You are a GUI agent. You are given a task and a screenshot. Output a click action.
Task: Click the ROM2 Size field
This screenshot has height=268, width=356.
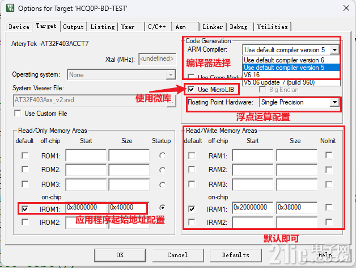[129, 170]
